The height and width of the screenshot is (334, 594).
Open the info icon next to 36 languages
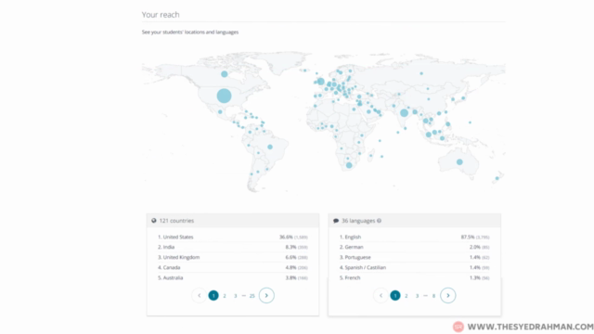coord(379,221)
